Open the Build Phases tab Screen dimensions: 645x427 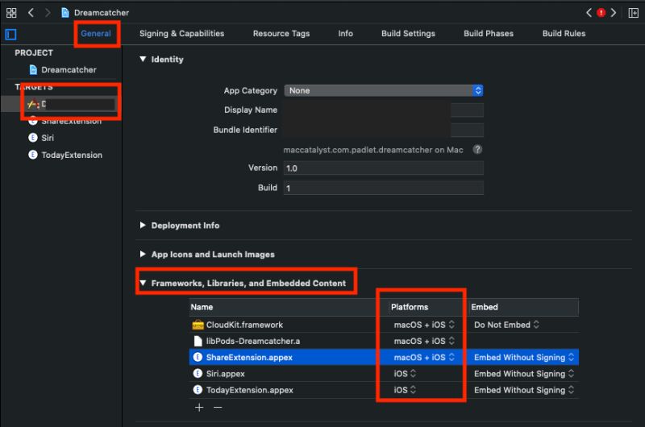pos(489,34)
